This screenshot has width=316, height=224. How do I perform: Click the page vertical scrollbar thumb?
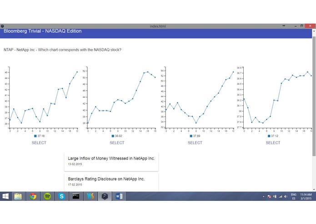coord(314,96)
